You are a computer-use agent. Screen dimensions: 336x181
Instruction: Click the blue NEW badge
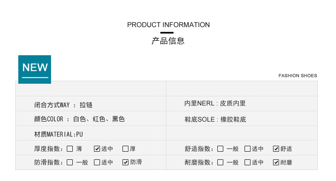(34, 69)
